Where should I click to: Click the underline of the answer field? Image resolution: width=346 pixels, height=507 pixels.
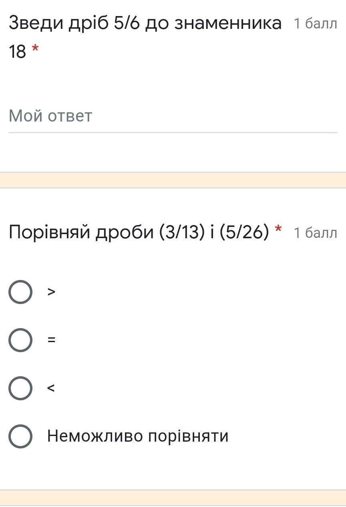point(173,132)
